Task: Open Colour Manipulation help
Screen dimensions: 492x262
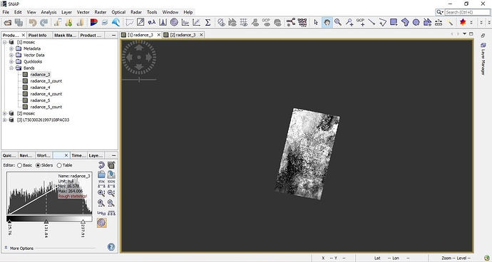Action: pyautogui.click(x=111, y=247)
